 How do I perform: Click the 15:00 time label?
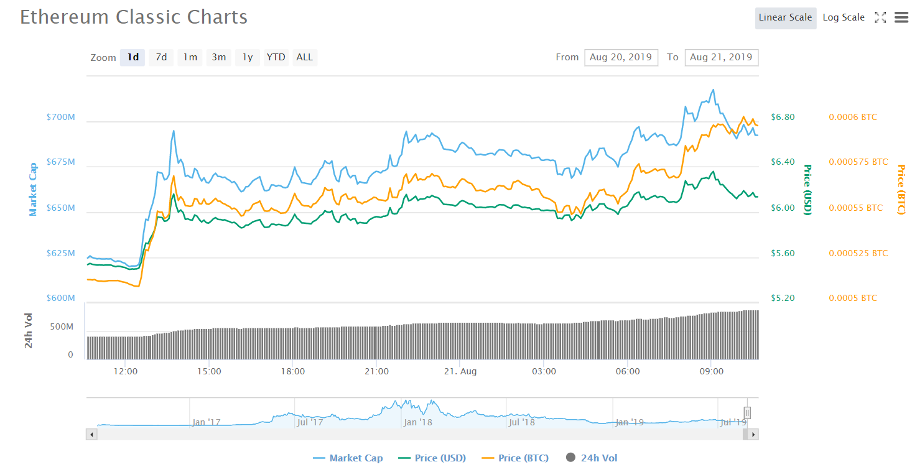click(x=209, y=371)
